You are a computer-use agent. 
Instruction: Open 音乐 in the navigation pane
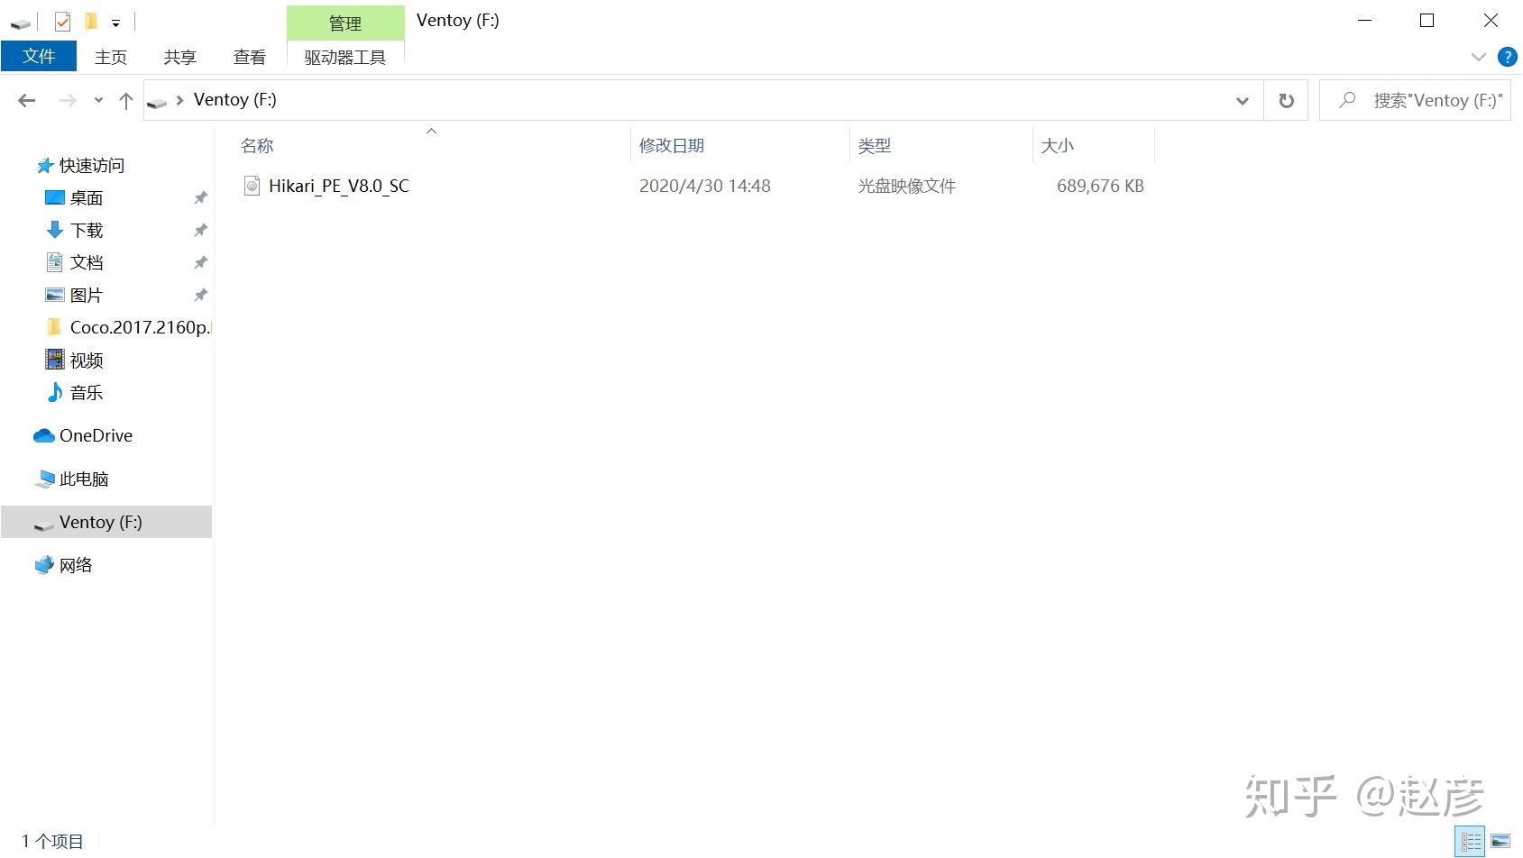pyautogui.click(x=87, y=392)
